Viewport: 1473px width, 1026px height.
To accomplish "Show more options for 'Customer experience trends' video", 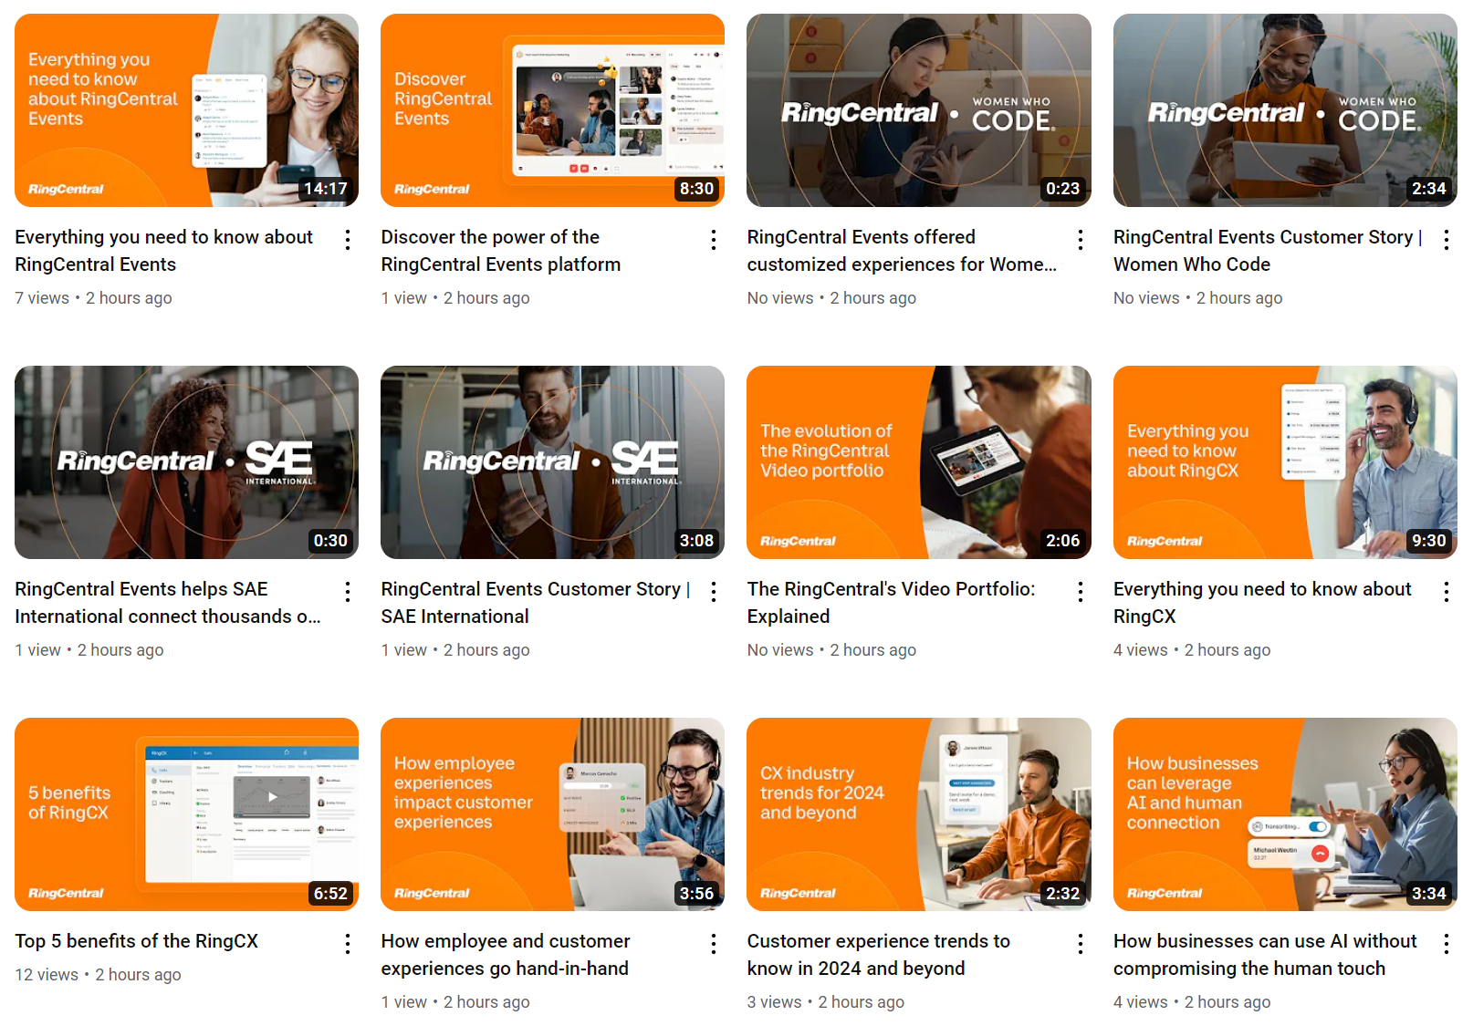I will (x=1081, y=944).
